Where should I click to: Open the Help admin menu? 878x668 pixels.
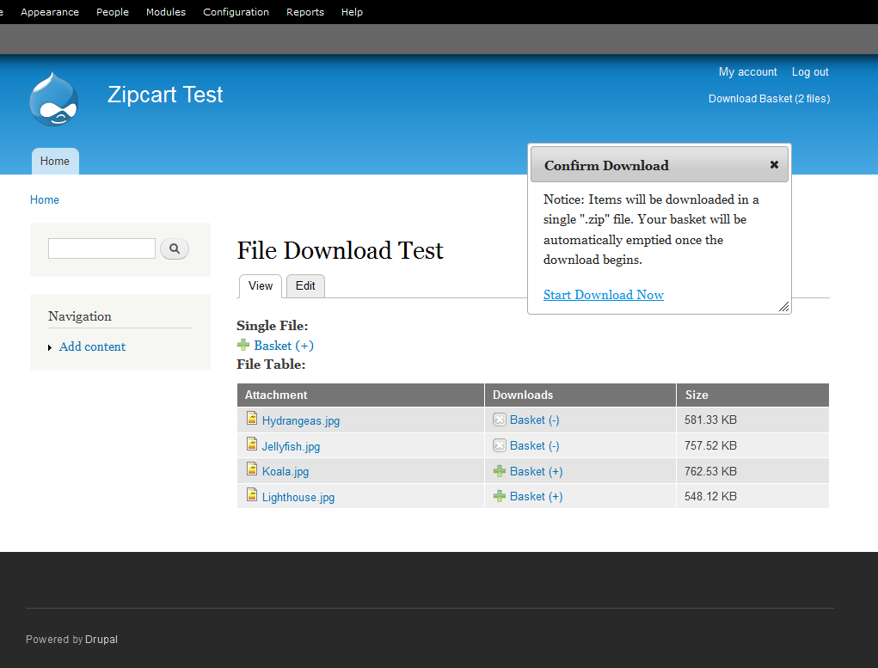point(353,12)
